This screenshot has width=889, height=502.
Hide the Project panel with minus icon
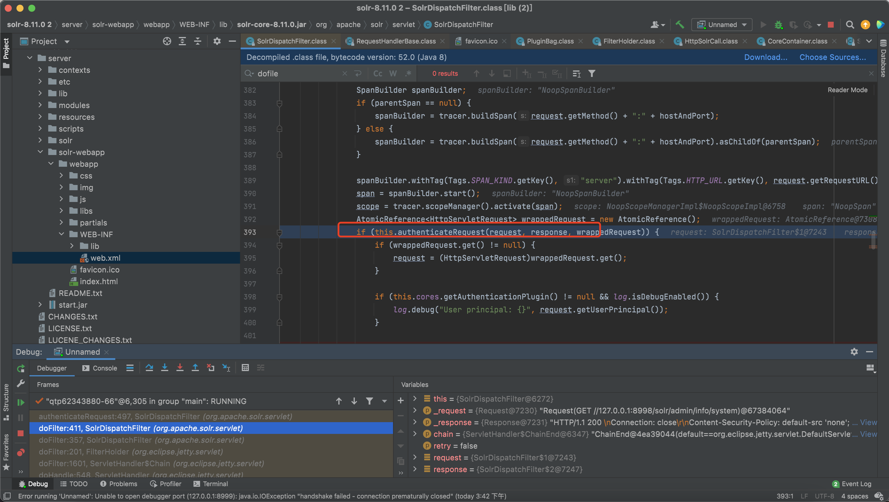(232, 41)
